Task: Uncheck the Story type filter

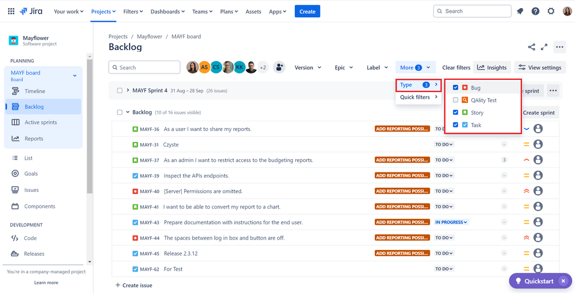Action: coord(455,113)
